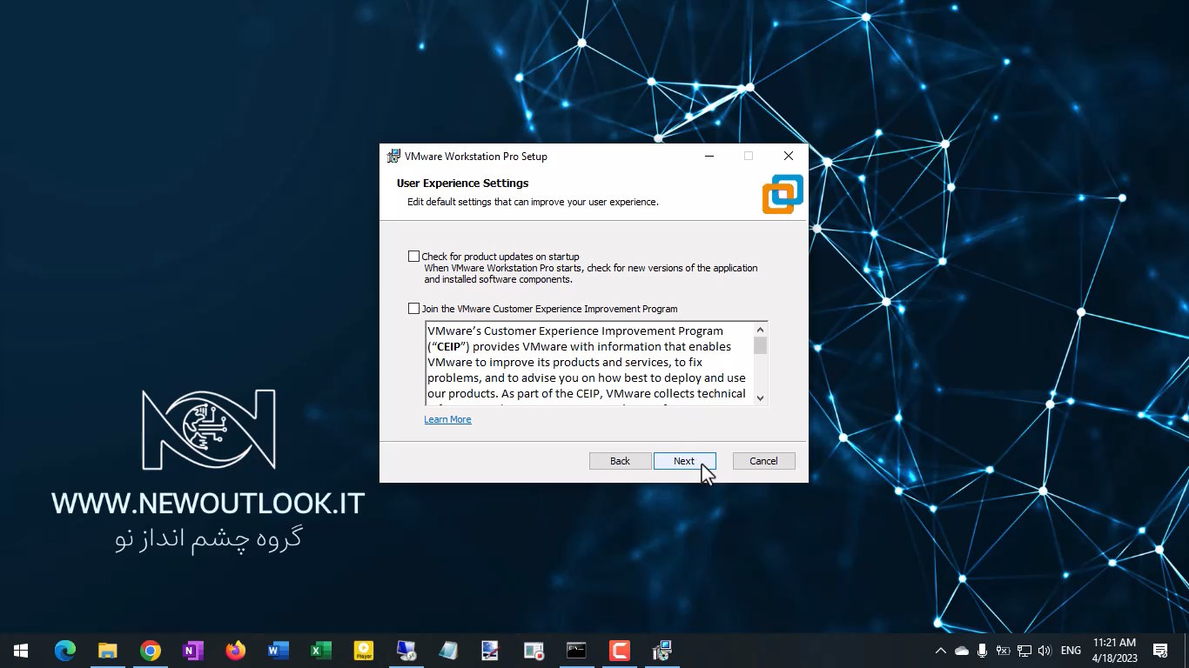Enable check for product updates on startup
The image size is (1189, 668).
413,257
